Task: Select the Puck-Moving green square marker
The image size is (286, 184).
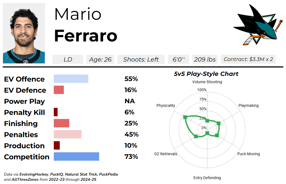Action: (217, 135)
